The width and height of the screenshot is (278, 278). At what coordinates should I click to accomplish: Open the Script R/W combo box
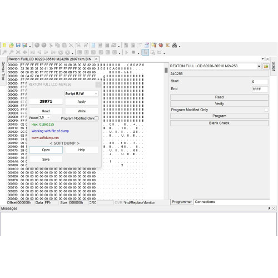click(81, 93)
